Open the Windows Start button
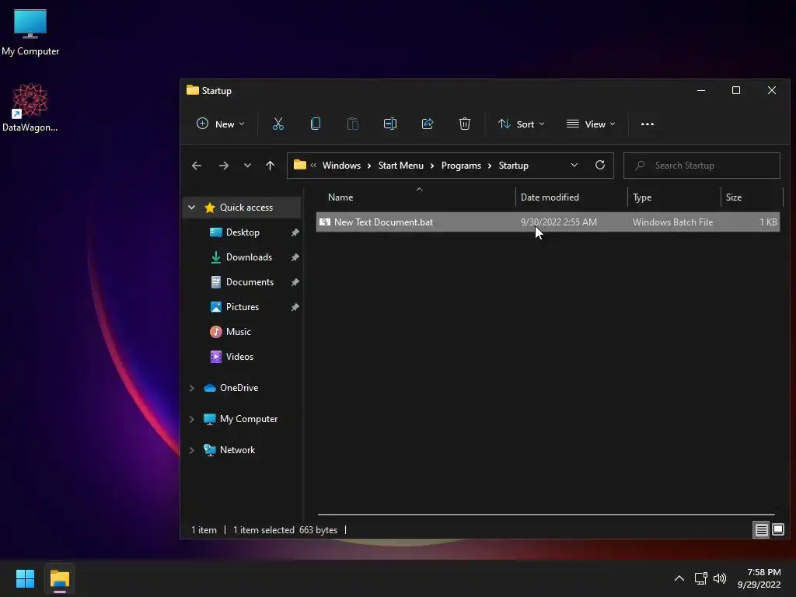 [x=25, y=578]
